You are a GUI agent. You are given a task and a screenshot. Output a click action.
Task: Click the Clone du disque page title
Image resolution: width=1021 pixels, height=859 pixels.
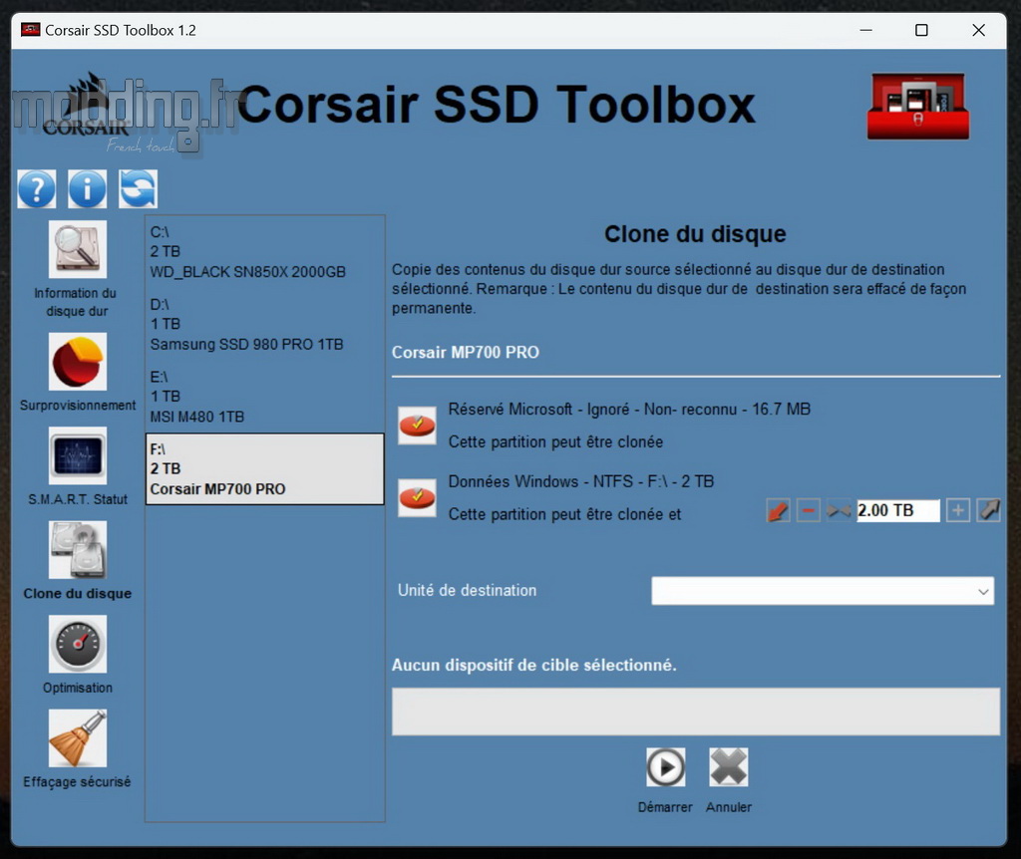pyautogui.click(x=695, y=233)
